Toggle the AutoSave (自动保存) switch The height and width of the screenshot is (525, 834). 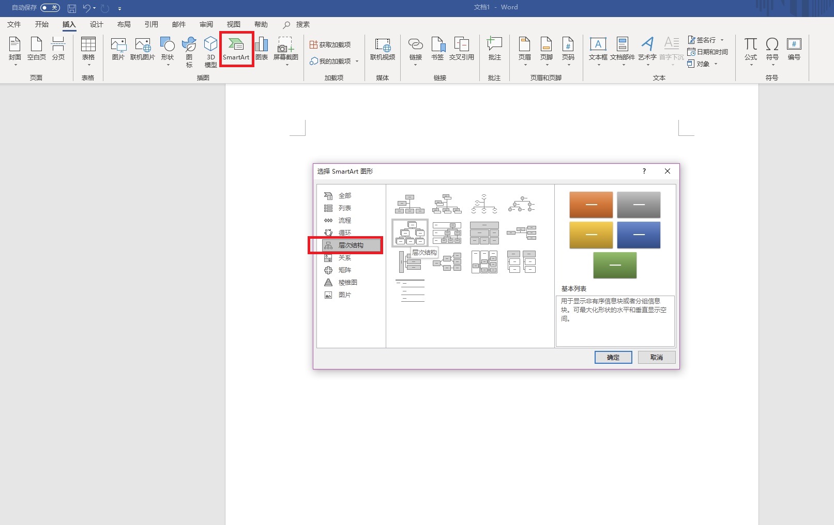point(50,8)
